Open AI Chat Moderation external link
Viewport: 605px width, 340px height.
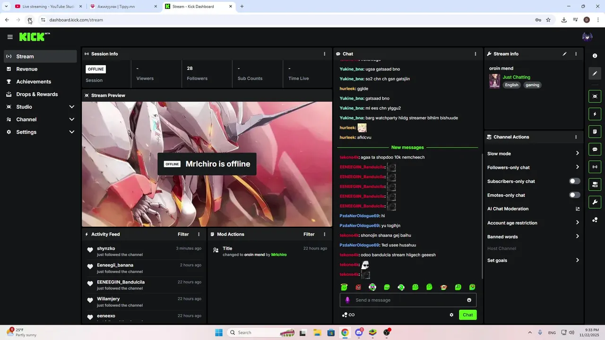[x=577, y=209]
